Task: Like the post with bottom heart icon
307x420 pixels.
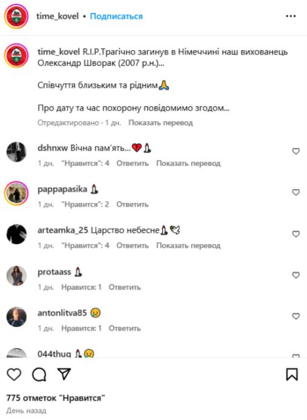Action: coord(14,374)
